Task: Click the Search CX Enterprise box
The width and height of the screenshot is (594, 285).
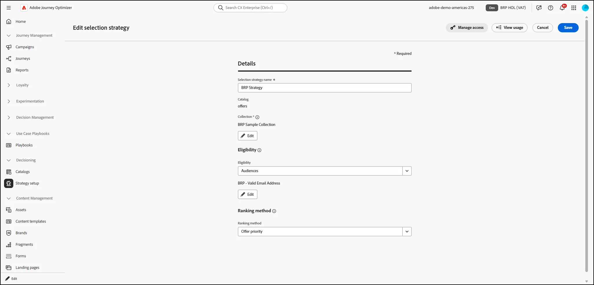Action: click(x=250, y=8)
